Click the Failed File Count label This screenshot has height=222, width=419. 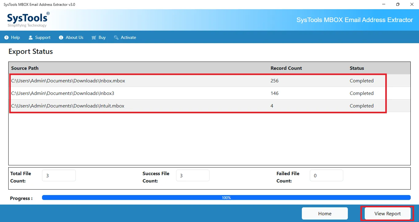pyautogui.click(x=288, y=177)
